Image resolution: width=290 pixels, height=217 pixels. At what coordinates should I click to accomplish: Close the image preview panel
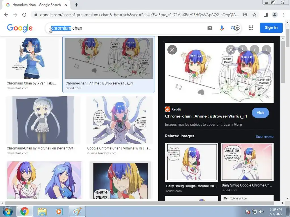tap(172, 50)
